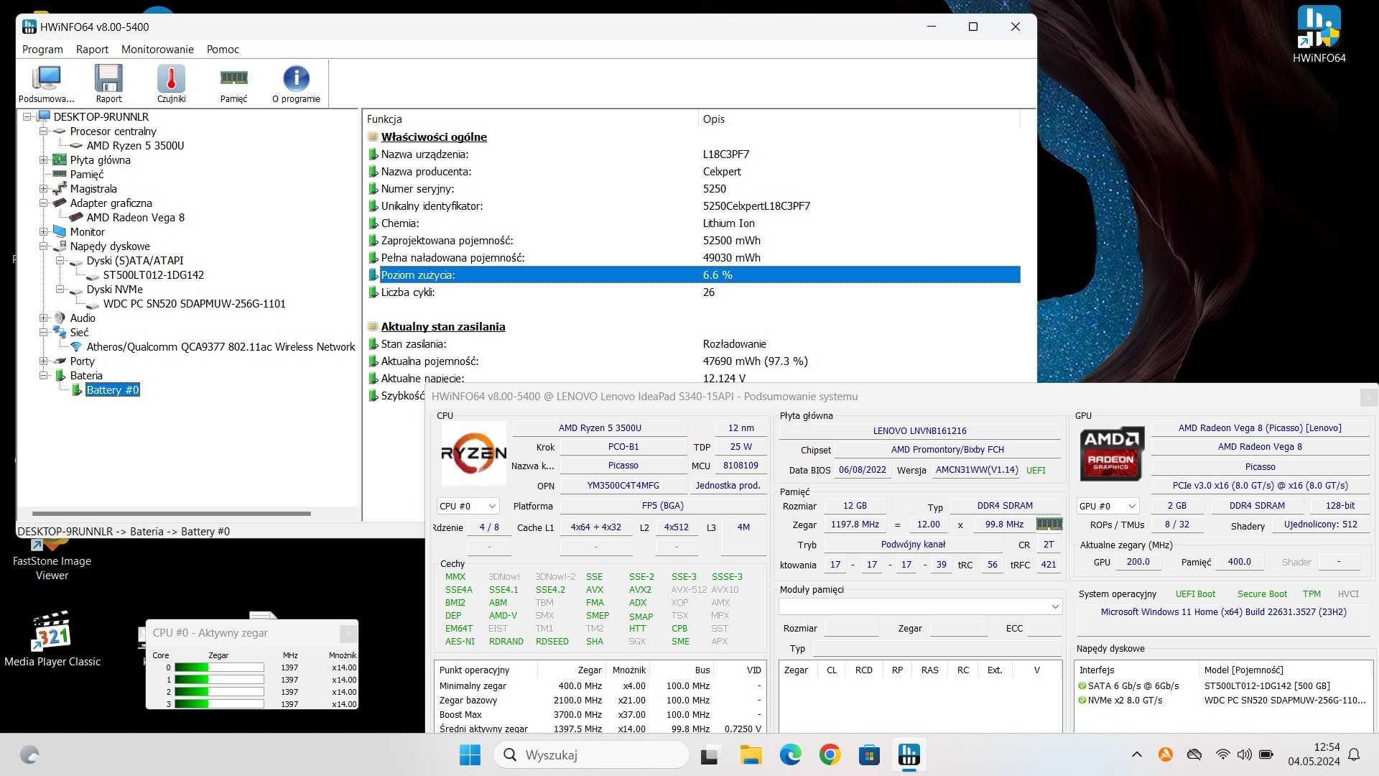Click Aktualny stan zasilania section heading

pos(443,326)
